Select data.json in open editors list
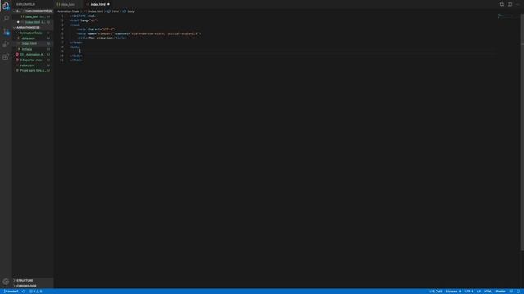 tap(33, 16)
